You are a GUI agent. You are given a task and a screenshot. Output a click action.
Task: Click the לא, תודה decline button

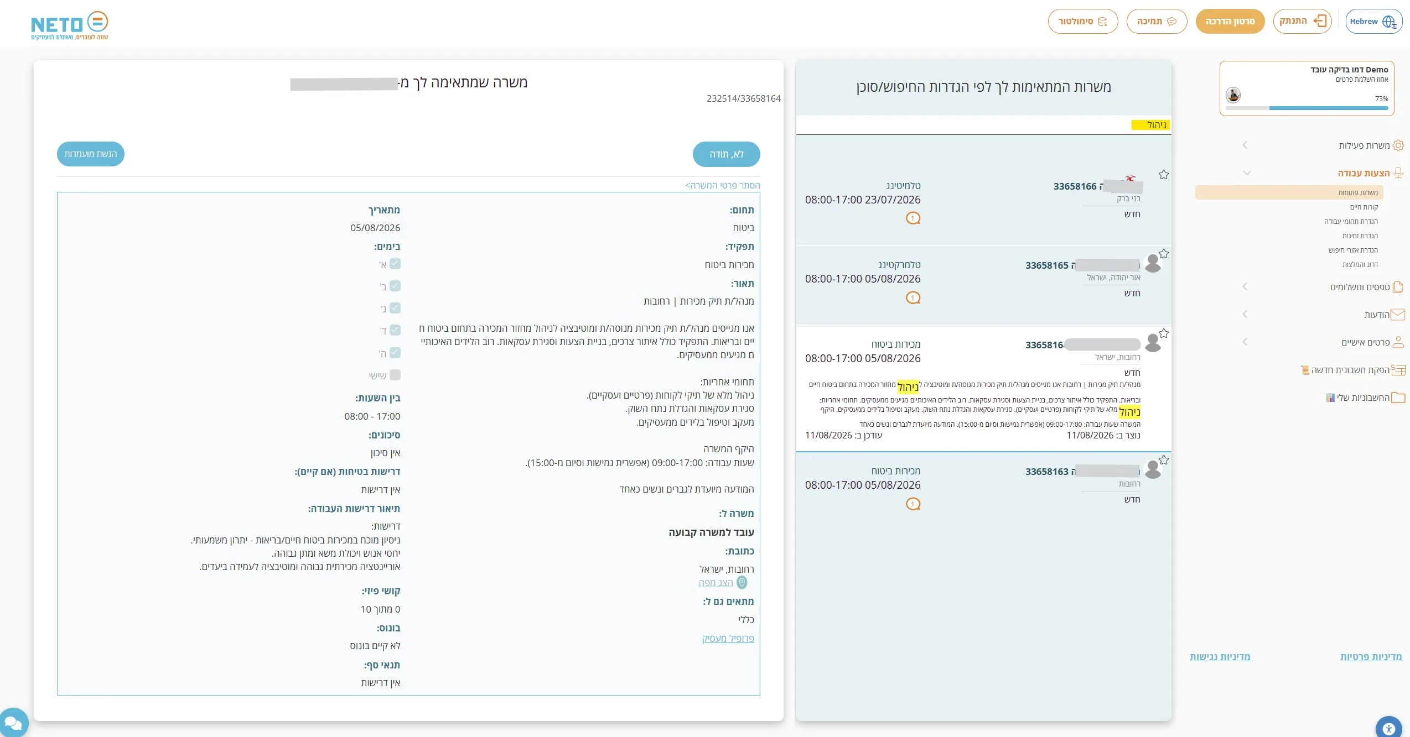click(x=726, y=154)
